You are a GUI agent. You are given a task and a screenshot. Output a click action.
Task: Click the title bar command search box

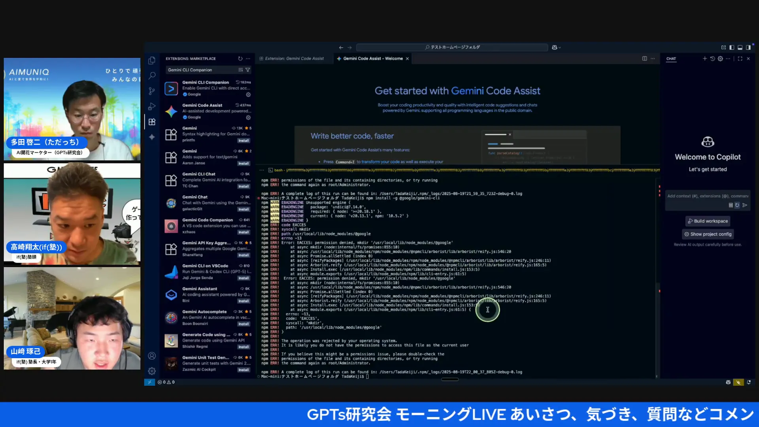coord(452,47)
